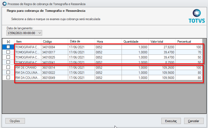Click the Cancelar button

[x=194, y=121]
